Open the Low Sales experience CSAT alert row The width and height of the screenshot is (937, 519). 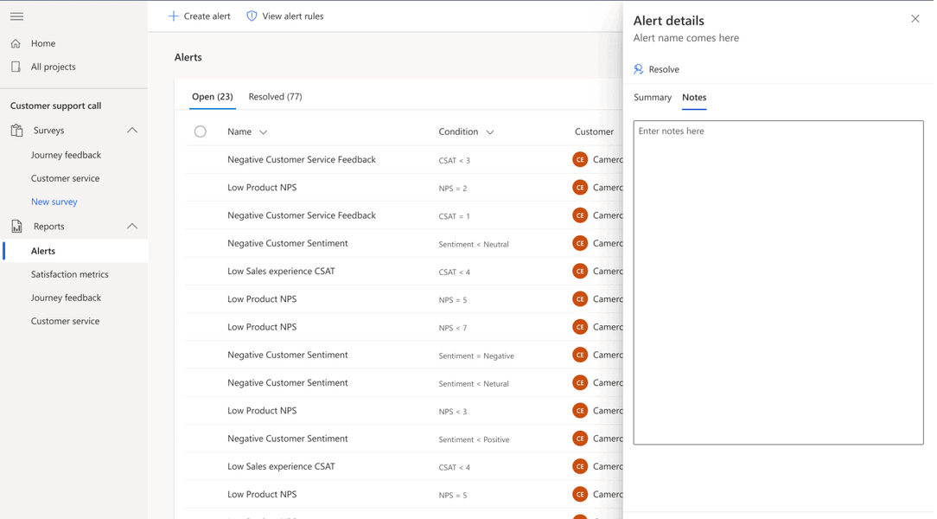(x=281, y=272)
